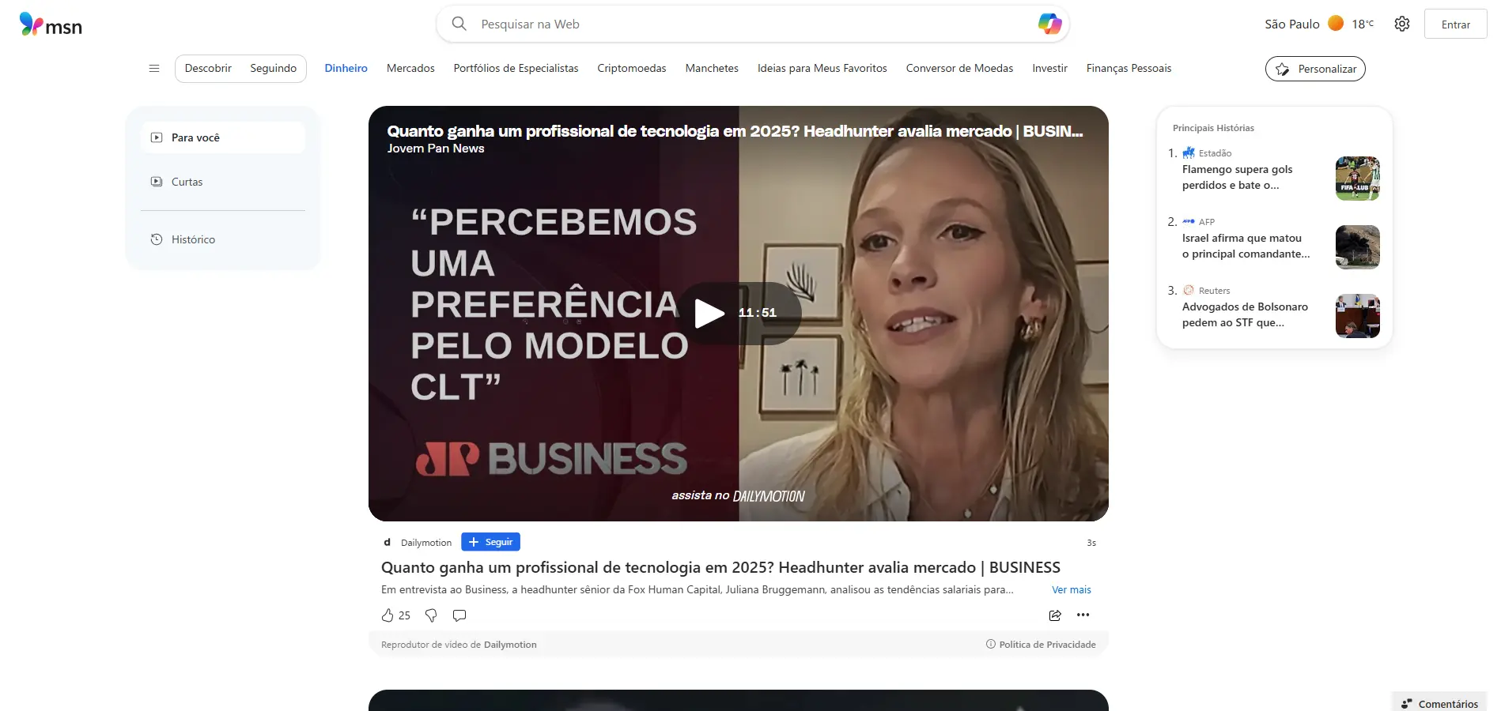Play the Jovem Pan News video
Screen dimensions: 1501x711
point(709,314)
